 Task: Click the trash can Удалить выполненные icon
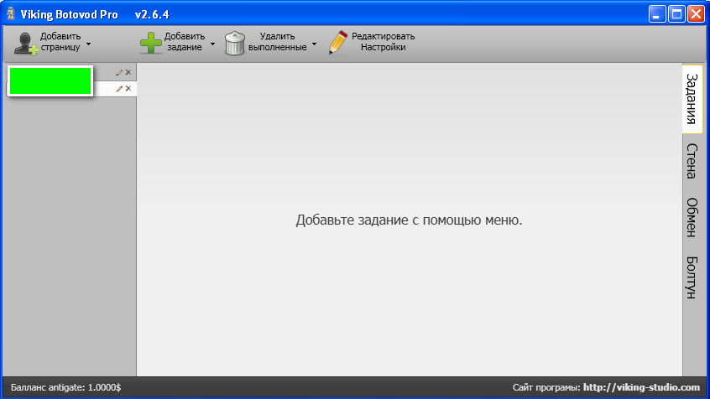(x=235, y=43)
